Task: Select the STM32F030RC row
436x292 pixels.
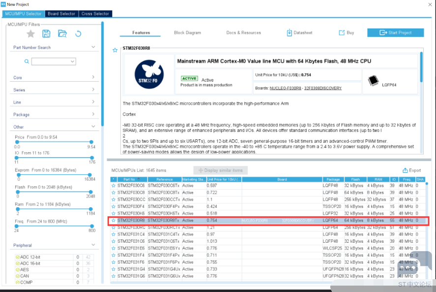Action: 268,227
